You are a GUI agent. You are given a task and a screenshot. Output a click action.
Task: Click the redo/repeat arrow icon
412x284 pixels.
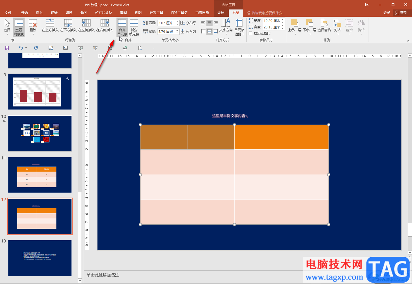point(36,48)
